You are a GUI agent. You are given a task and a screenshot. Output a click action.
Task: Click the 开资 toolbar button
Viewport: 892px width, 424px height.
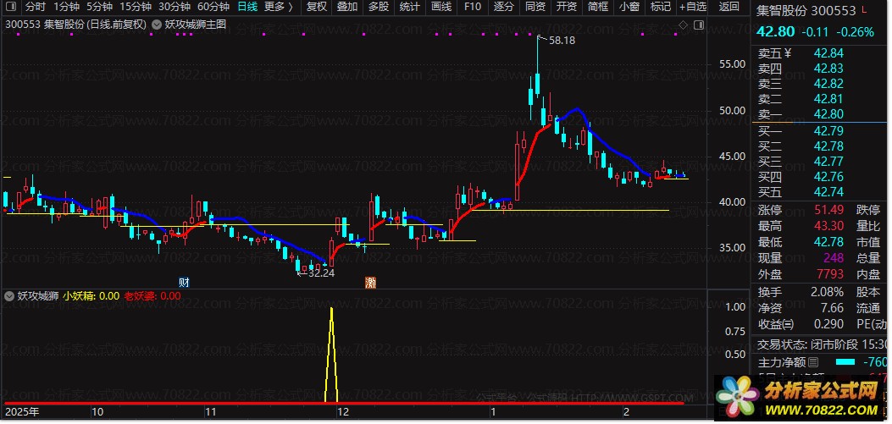click(x=566, y=7)
